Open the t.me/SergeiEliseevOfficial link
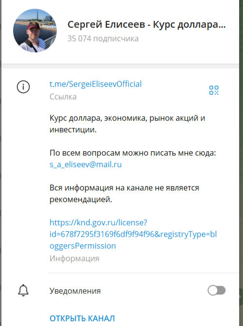This screenshot has height=326, width=243. pos(96,84)
